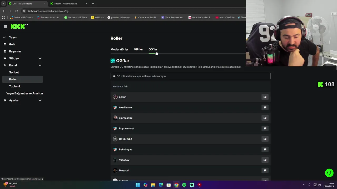Open the sahi kaca? bookmark
Image resolution: width=337 pixels, height=189 pixels.
tap(98, 18)
